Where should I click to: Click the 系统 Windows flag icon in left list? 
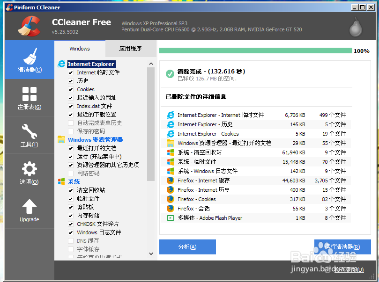61,181
